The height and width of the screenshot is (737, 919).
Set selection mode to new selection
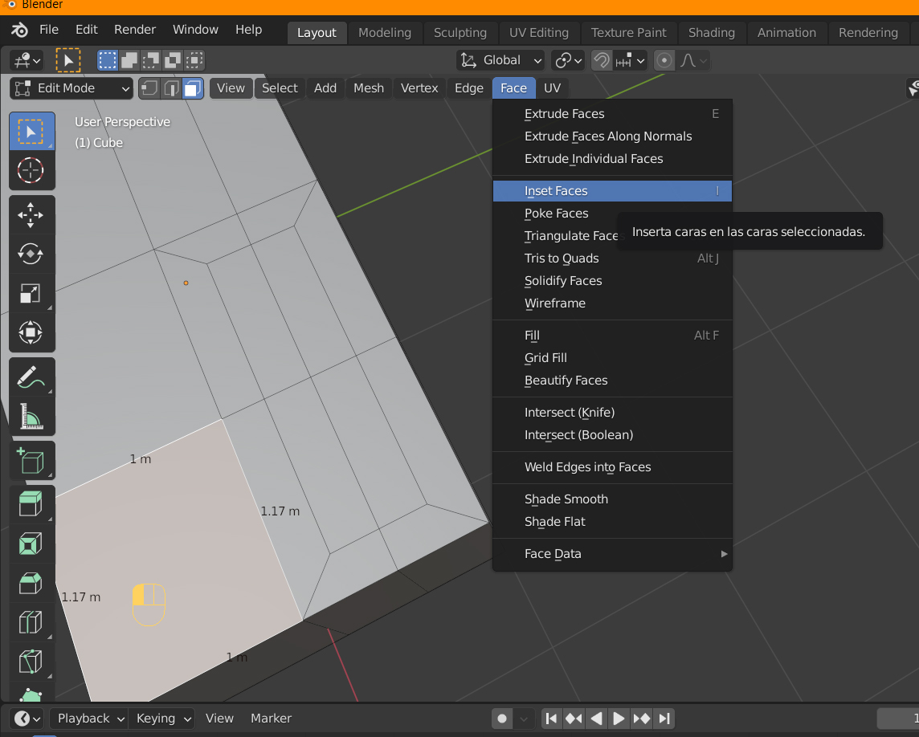click(108, 60)
